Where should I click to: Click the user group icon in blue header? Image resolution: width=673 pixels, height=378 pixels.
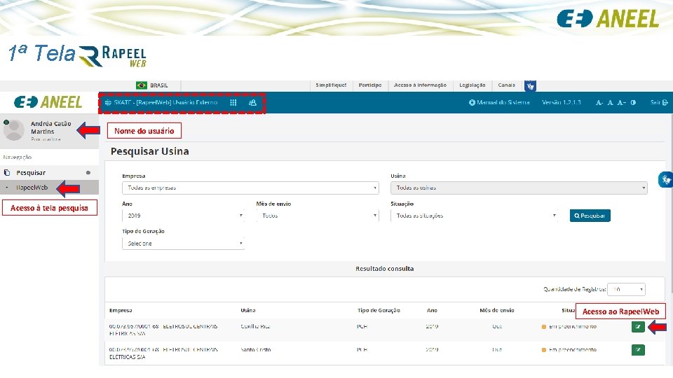[252, 102]
